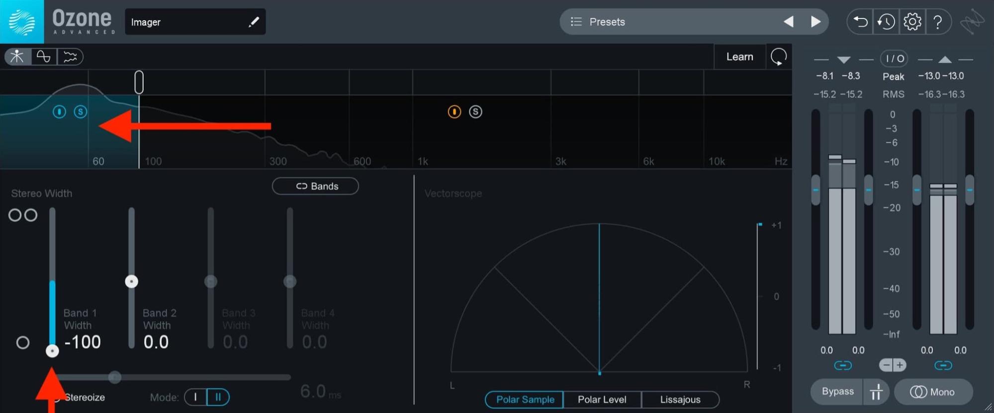Click the input peak value -8.1
Viewport: 994px width, 413px height.
[x=824, y=76]
